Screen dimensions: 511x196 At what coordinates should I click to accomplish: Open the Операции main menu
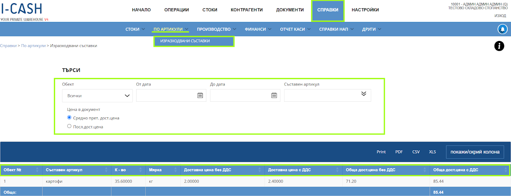pos(176,10)
